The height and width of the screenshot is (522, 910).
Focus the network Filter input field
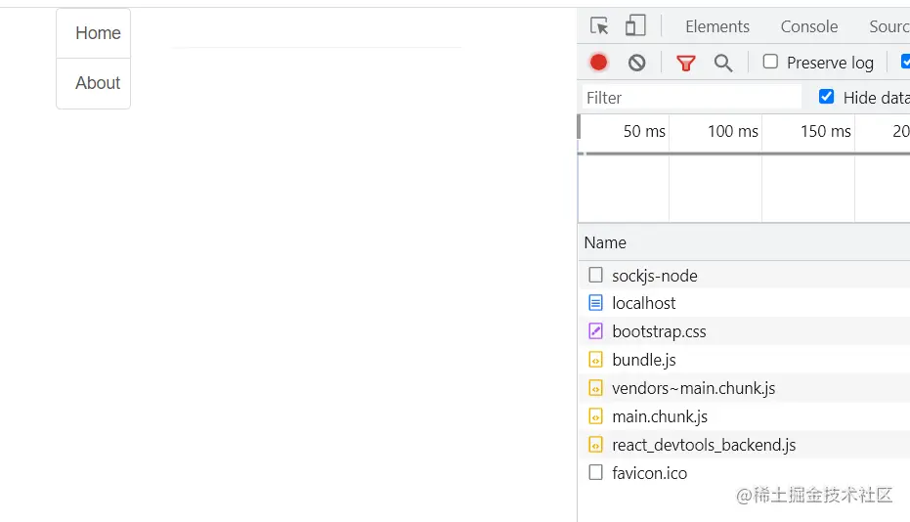click(692, 98)
